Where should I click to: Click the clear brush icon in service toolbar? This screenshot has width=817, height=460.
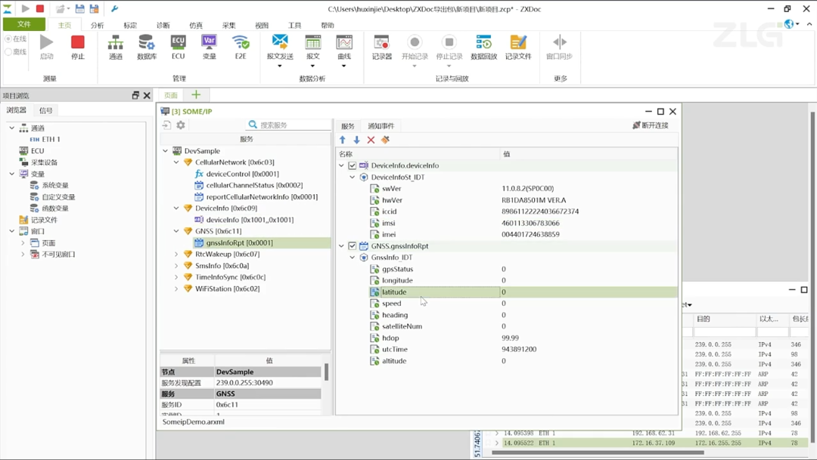(x=386, y=140)
